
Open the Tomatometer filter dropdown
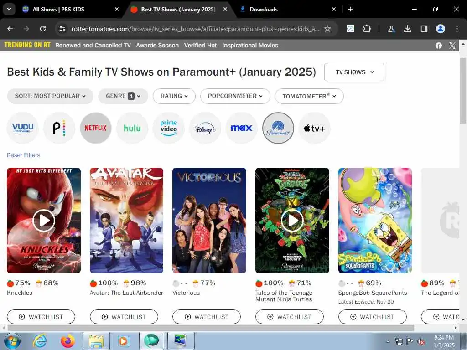(309, 96)
